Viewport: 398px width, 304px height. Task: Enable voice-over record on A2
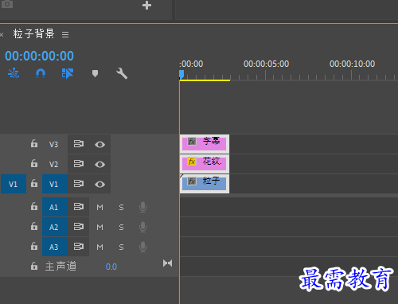(x=142, y=227)
